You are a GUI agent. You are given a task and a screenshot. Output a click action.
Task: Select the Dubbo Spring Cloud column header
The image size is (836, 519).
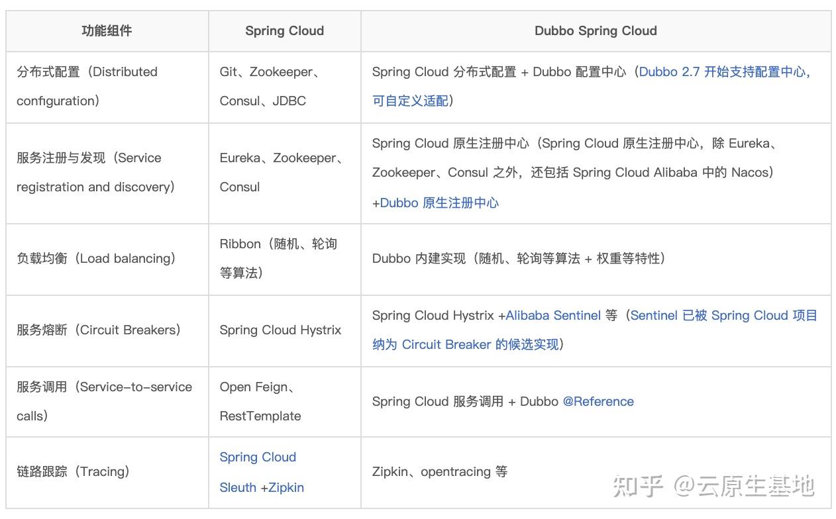[596, 30]
